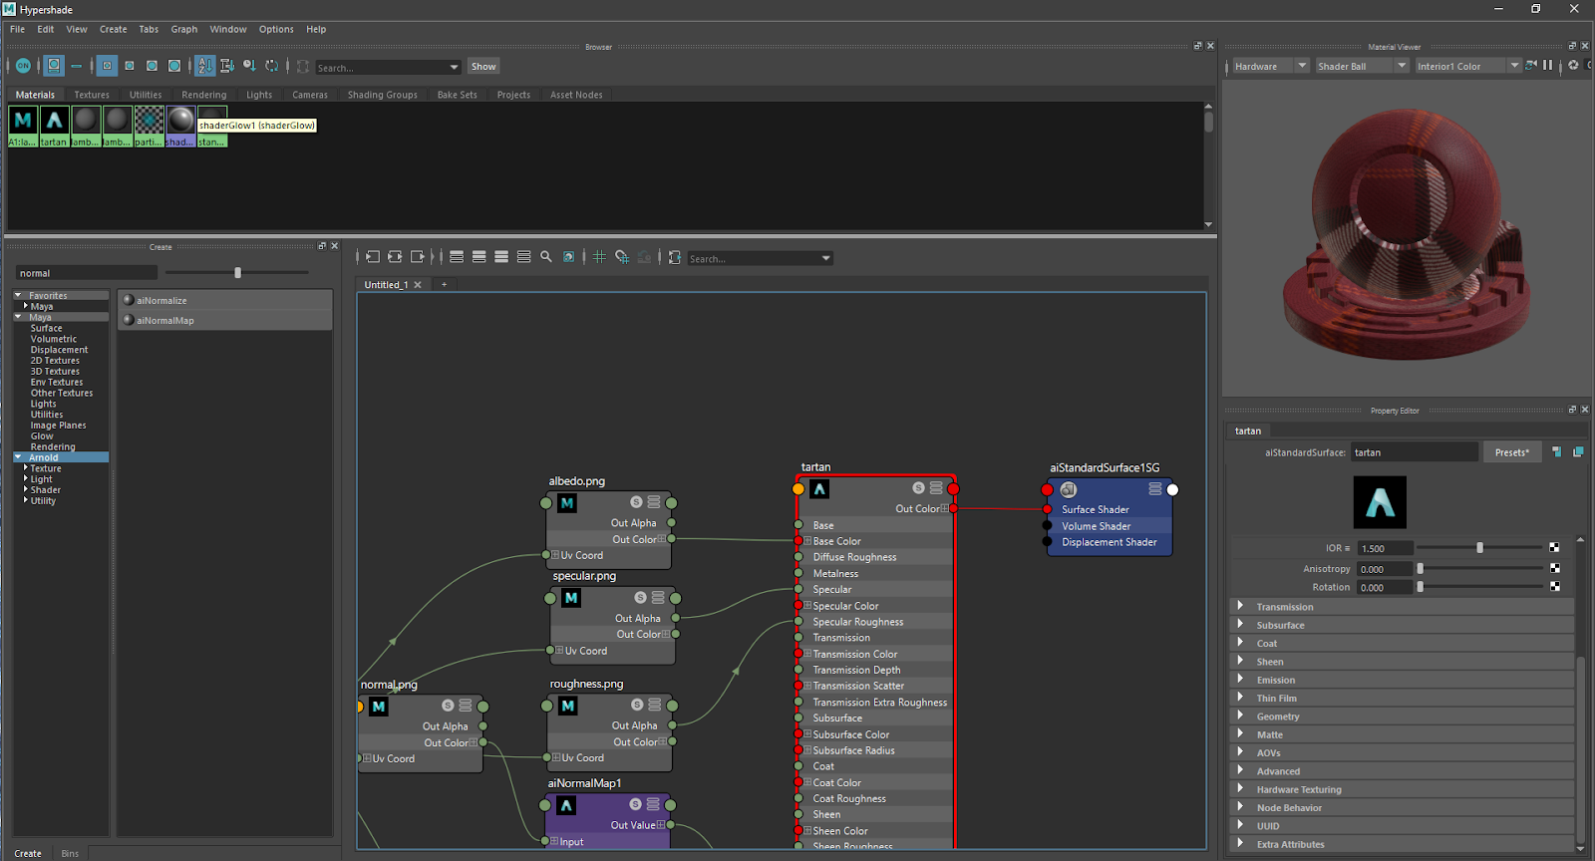The width and height of the screenshot is (1595, 861).
Task: Collapse the Arnold category in the Create panel
Action: [18, 457]
